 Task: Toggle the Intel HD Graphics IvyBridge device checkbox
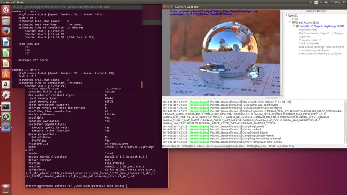[297, 26]
